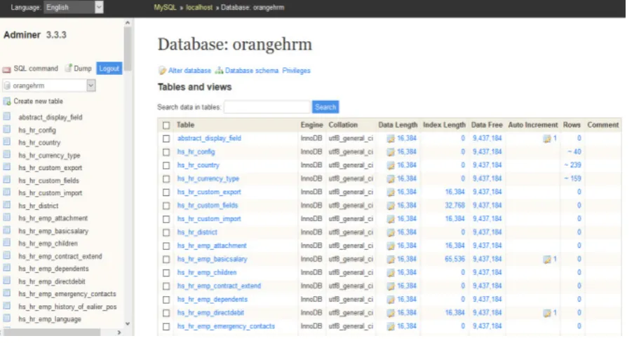Select icon beside hs_hr_district in sidebar
Screen dimensions: 632x343
7,205
